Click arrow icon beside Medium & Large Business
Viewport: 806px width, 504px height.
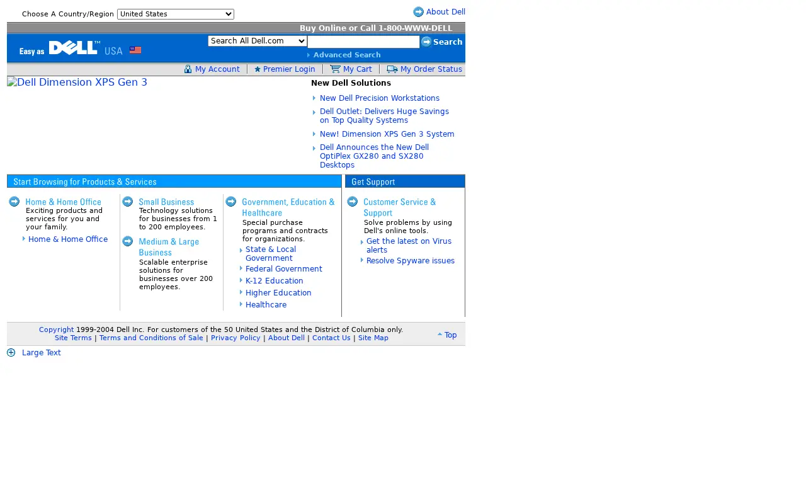(x=128, y=241)
